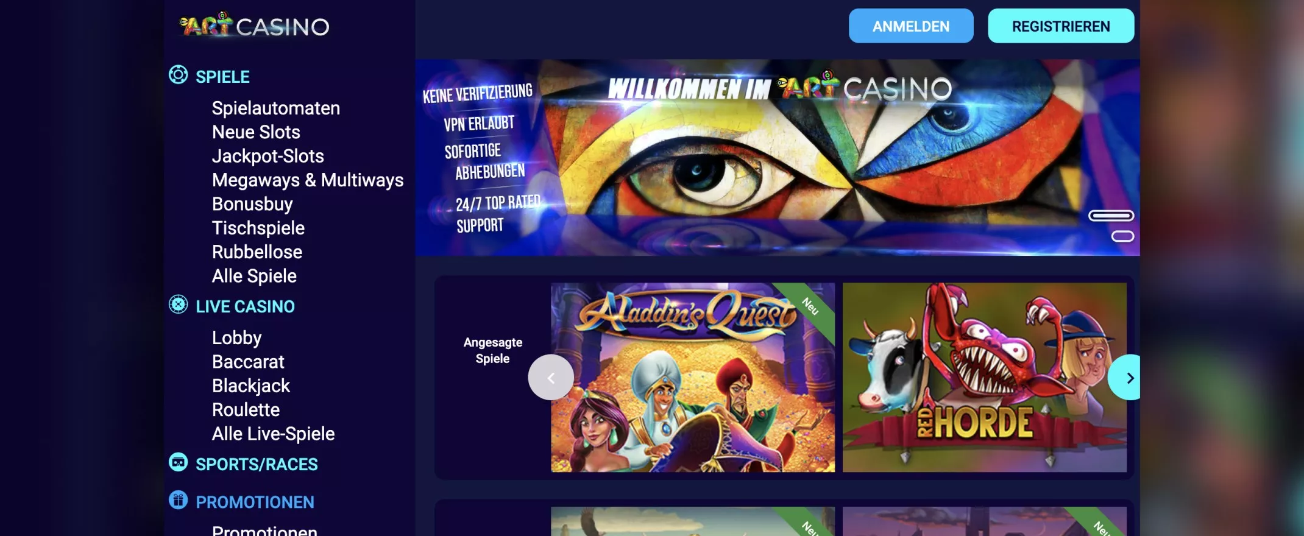Select Jackpot-Slots menu item
1304x536 pixels.
coord(268,156)
